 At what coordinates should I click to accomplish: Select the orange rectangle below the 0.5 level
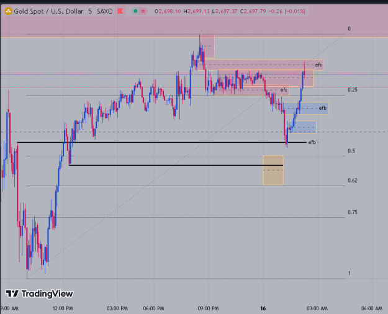(x=273, y=170)
